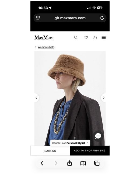Open the live chat bubble

point(98,136)
